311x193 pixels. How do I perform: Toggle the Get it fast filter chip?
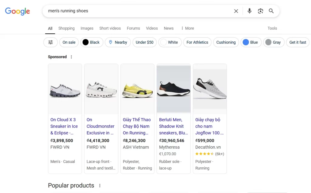(x=298, y=42)
